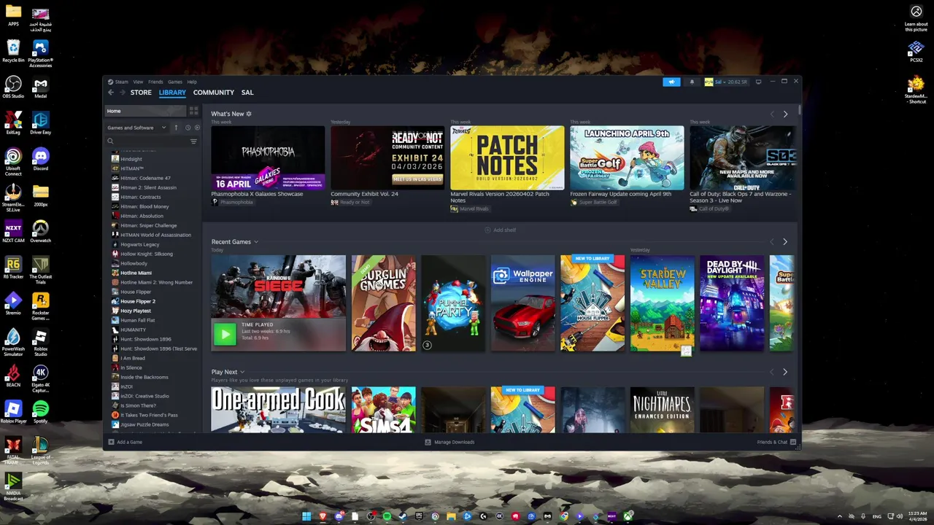Open Xbox app on taskbar
This screenshot has height=525, width=934.
point(628,516)
